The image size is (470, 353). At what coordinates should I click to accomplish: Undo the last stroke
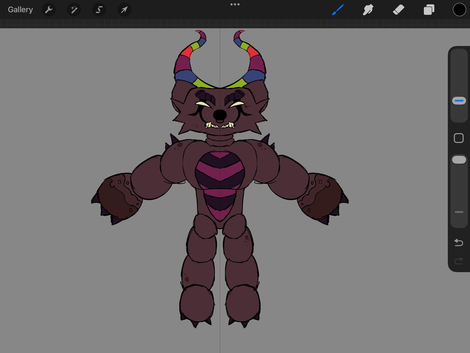pos(459,243)
